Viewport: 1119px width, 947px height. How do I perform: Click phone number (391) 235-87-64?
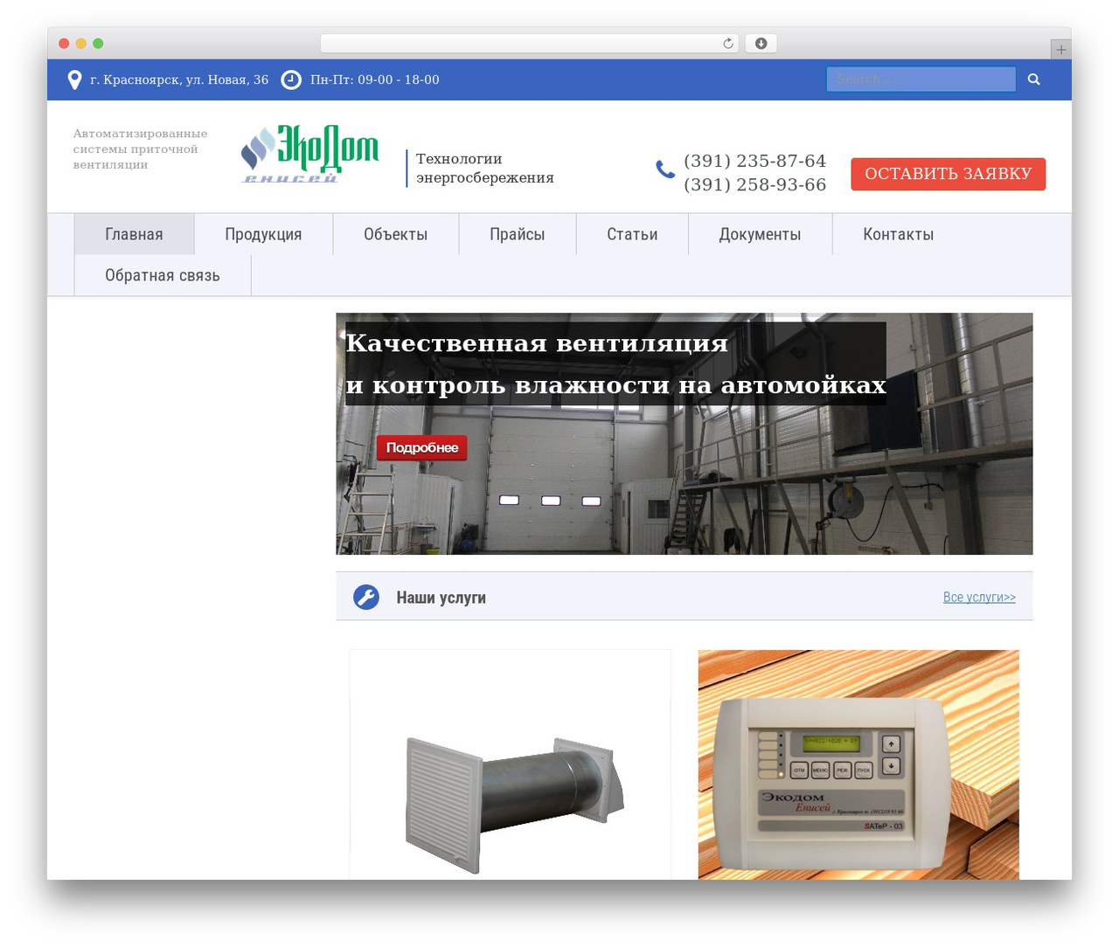tap(755, 161)
